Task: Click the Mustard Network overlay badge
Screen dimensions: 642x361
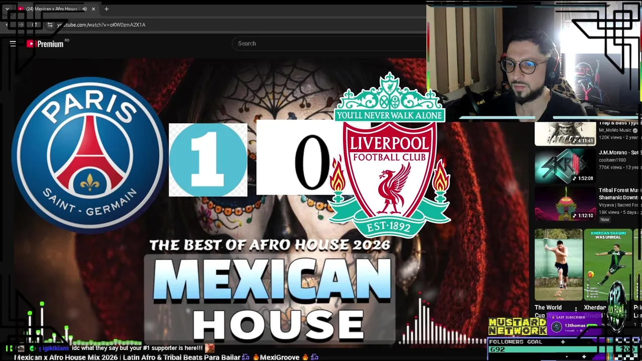Action: click(x=518, y=326)
